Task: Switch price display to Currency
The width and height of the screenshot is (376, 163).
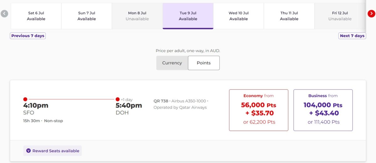Action: pos(172,63)
